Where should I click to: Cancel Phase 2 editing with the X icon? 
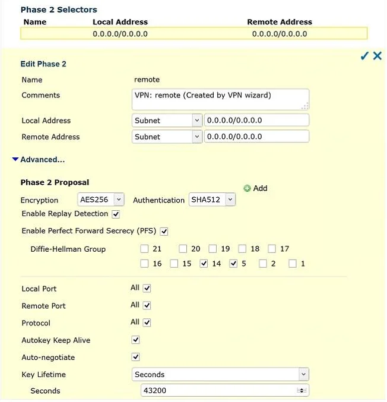[378, 56]
